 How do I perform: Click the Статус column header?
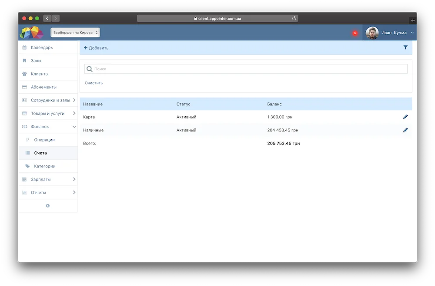pos(184,104)
